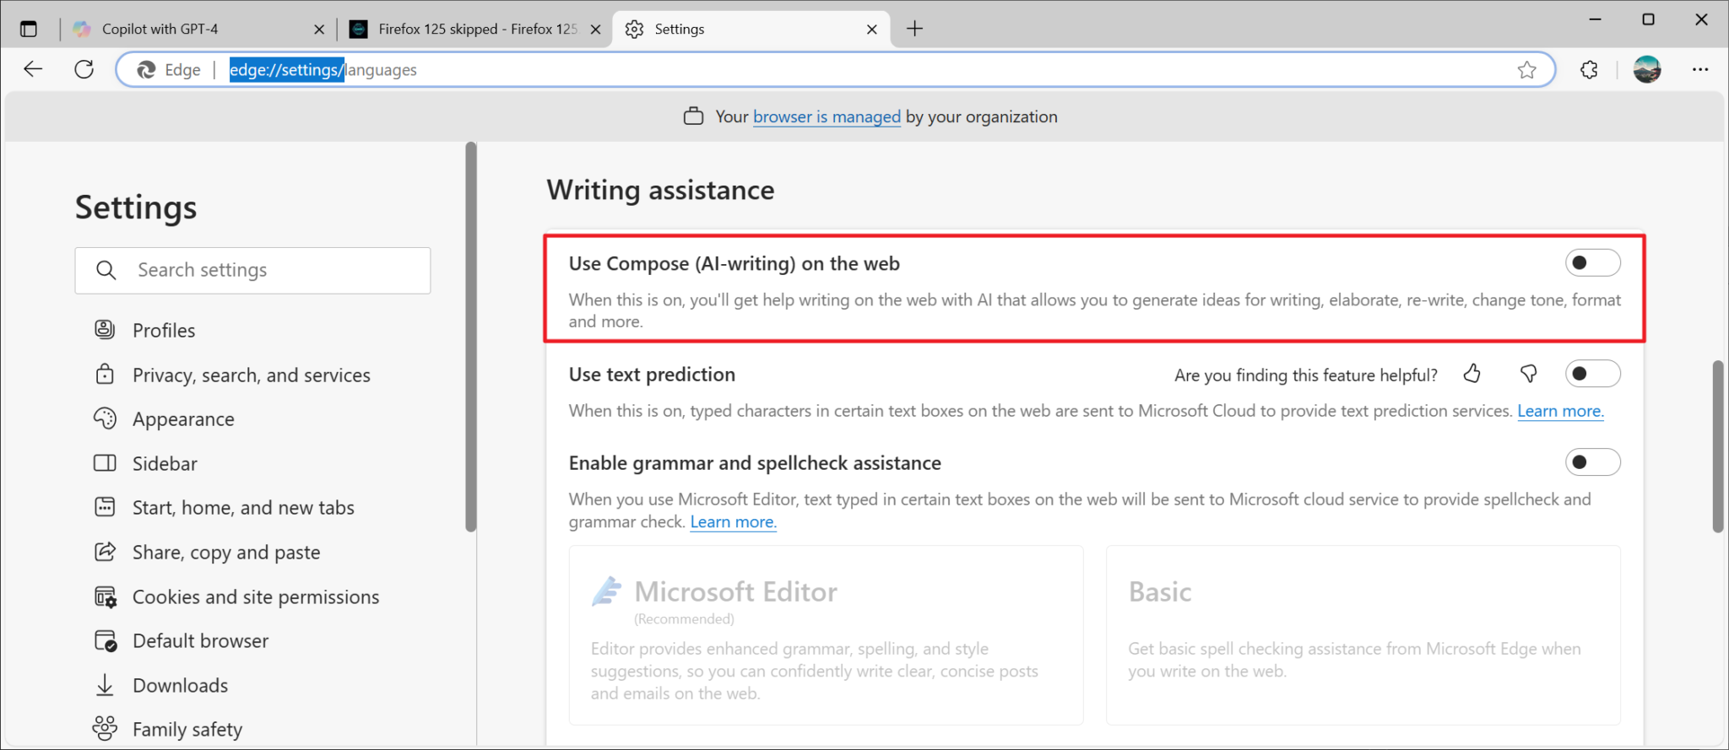This screenshot has width=1729, height=750.
Task: Enable Use Compose AI-writing toggle
Action: [x=1592, y=263]
